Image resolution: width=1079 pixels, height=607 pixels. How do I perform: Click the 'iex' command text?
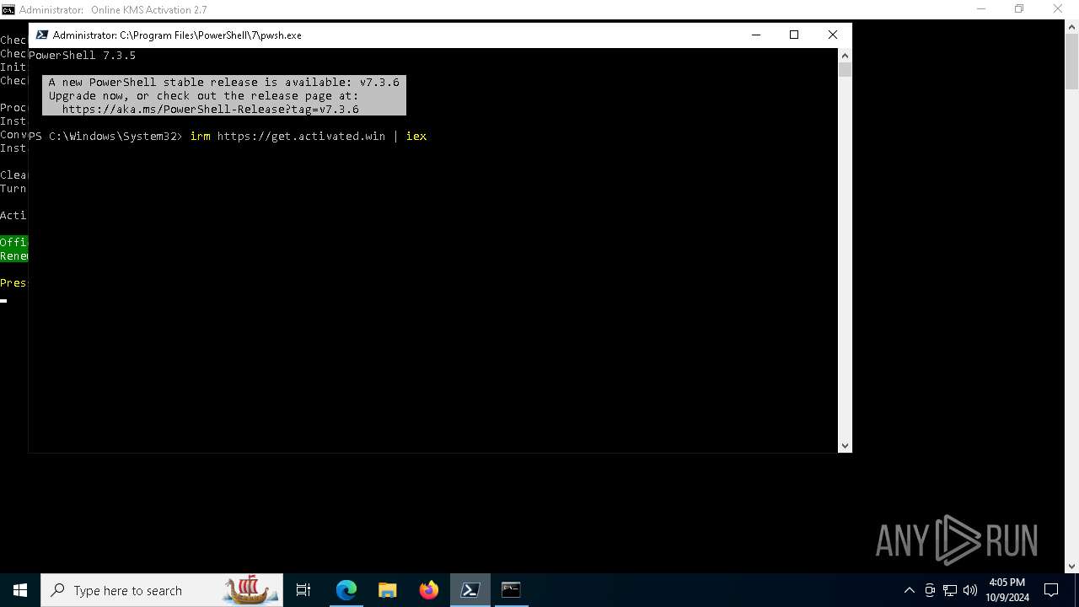(x=416, y=136)
